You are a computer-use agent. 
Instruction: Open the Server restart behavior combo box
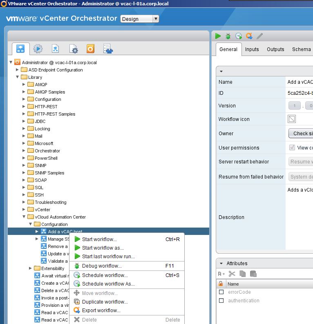point(301,161)
